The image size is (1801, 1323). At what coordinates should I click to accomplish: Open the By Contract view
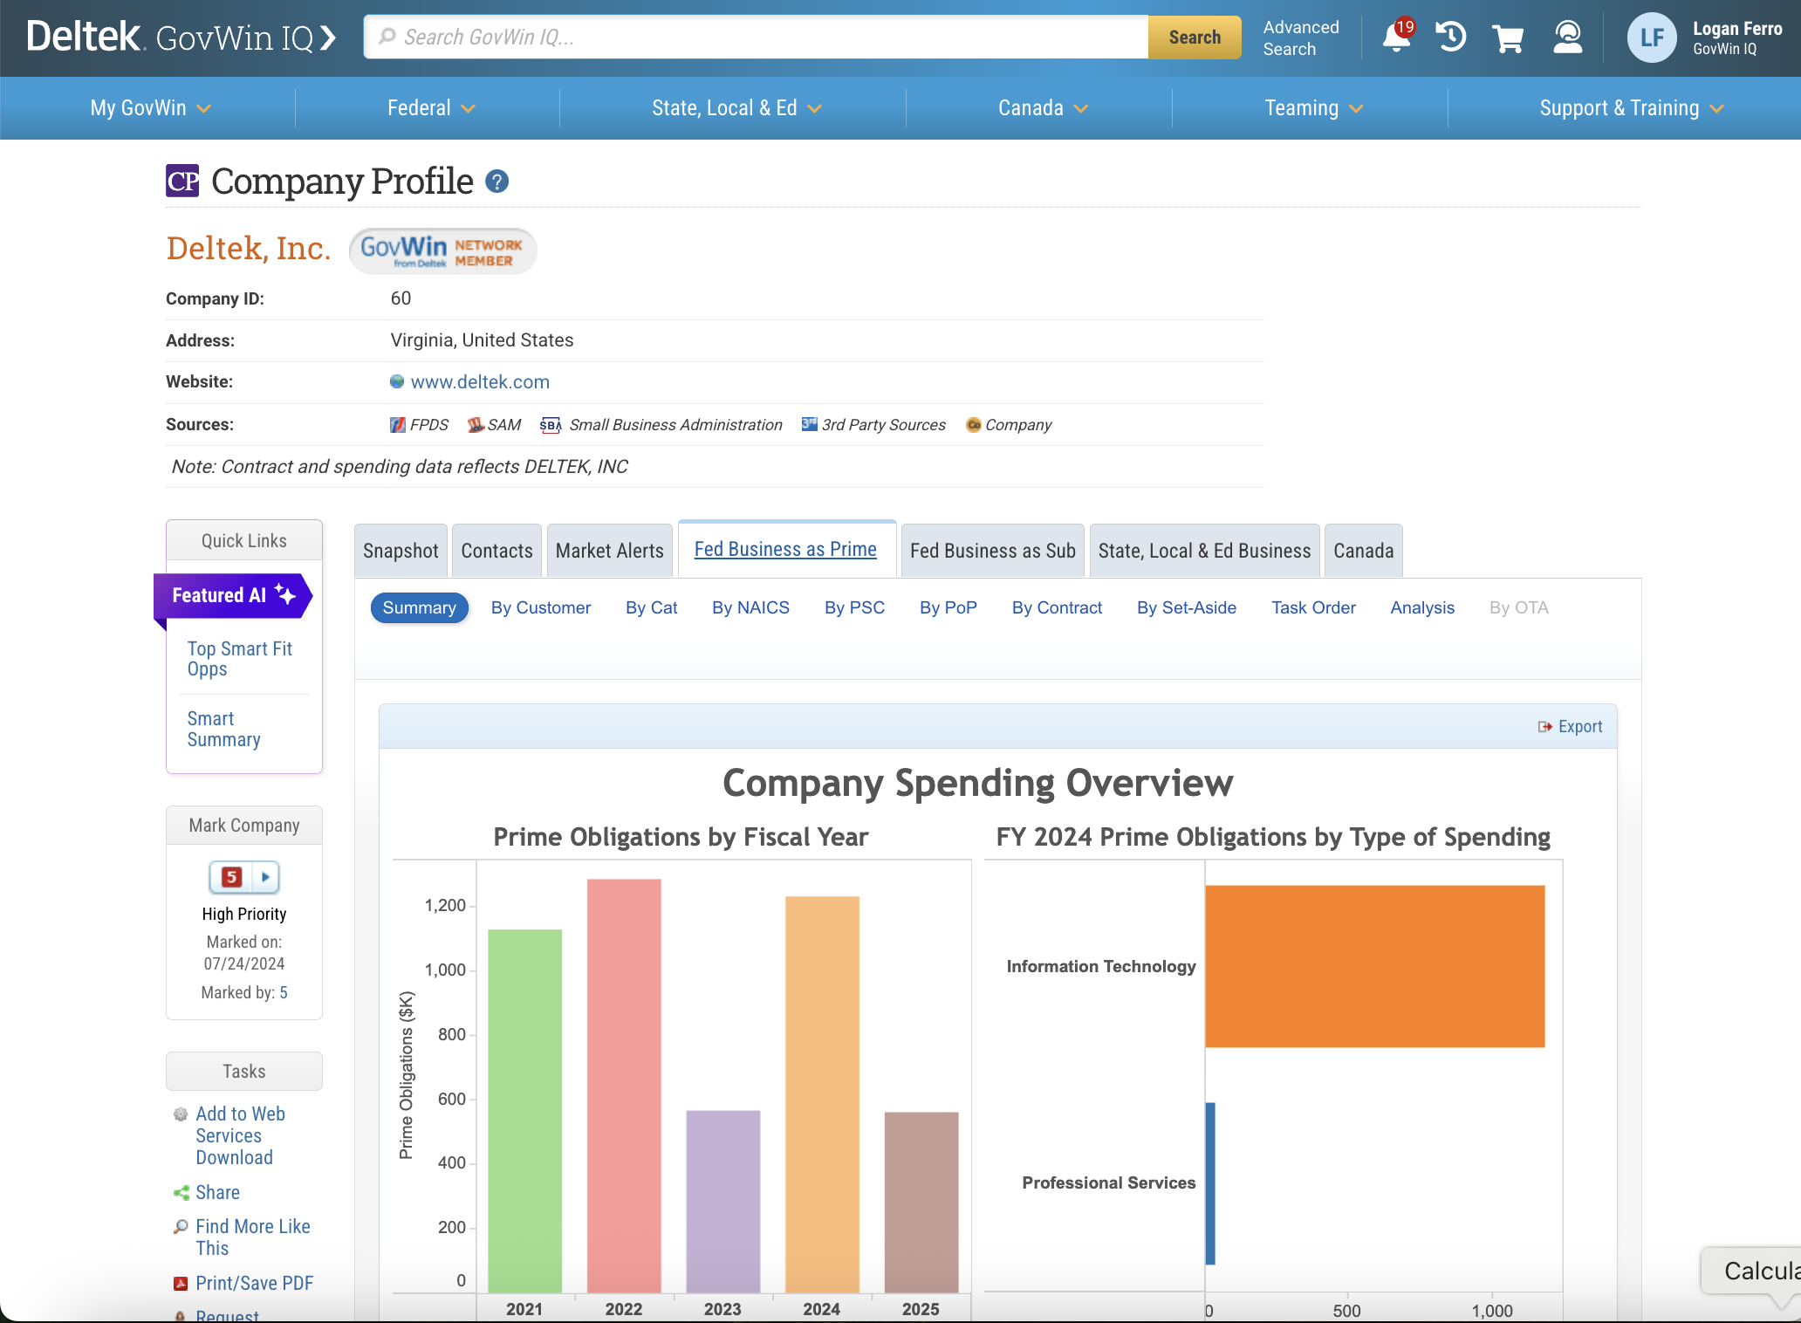pyautogui.click(x=1057, y=607)
